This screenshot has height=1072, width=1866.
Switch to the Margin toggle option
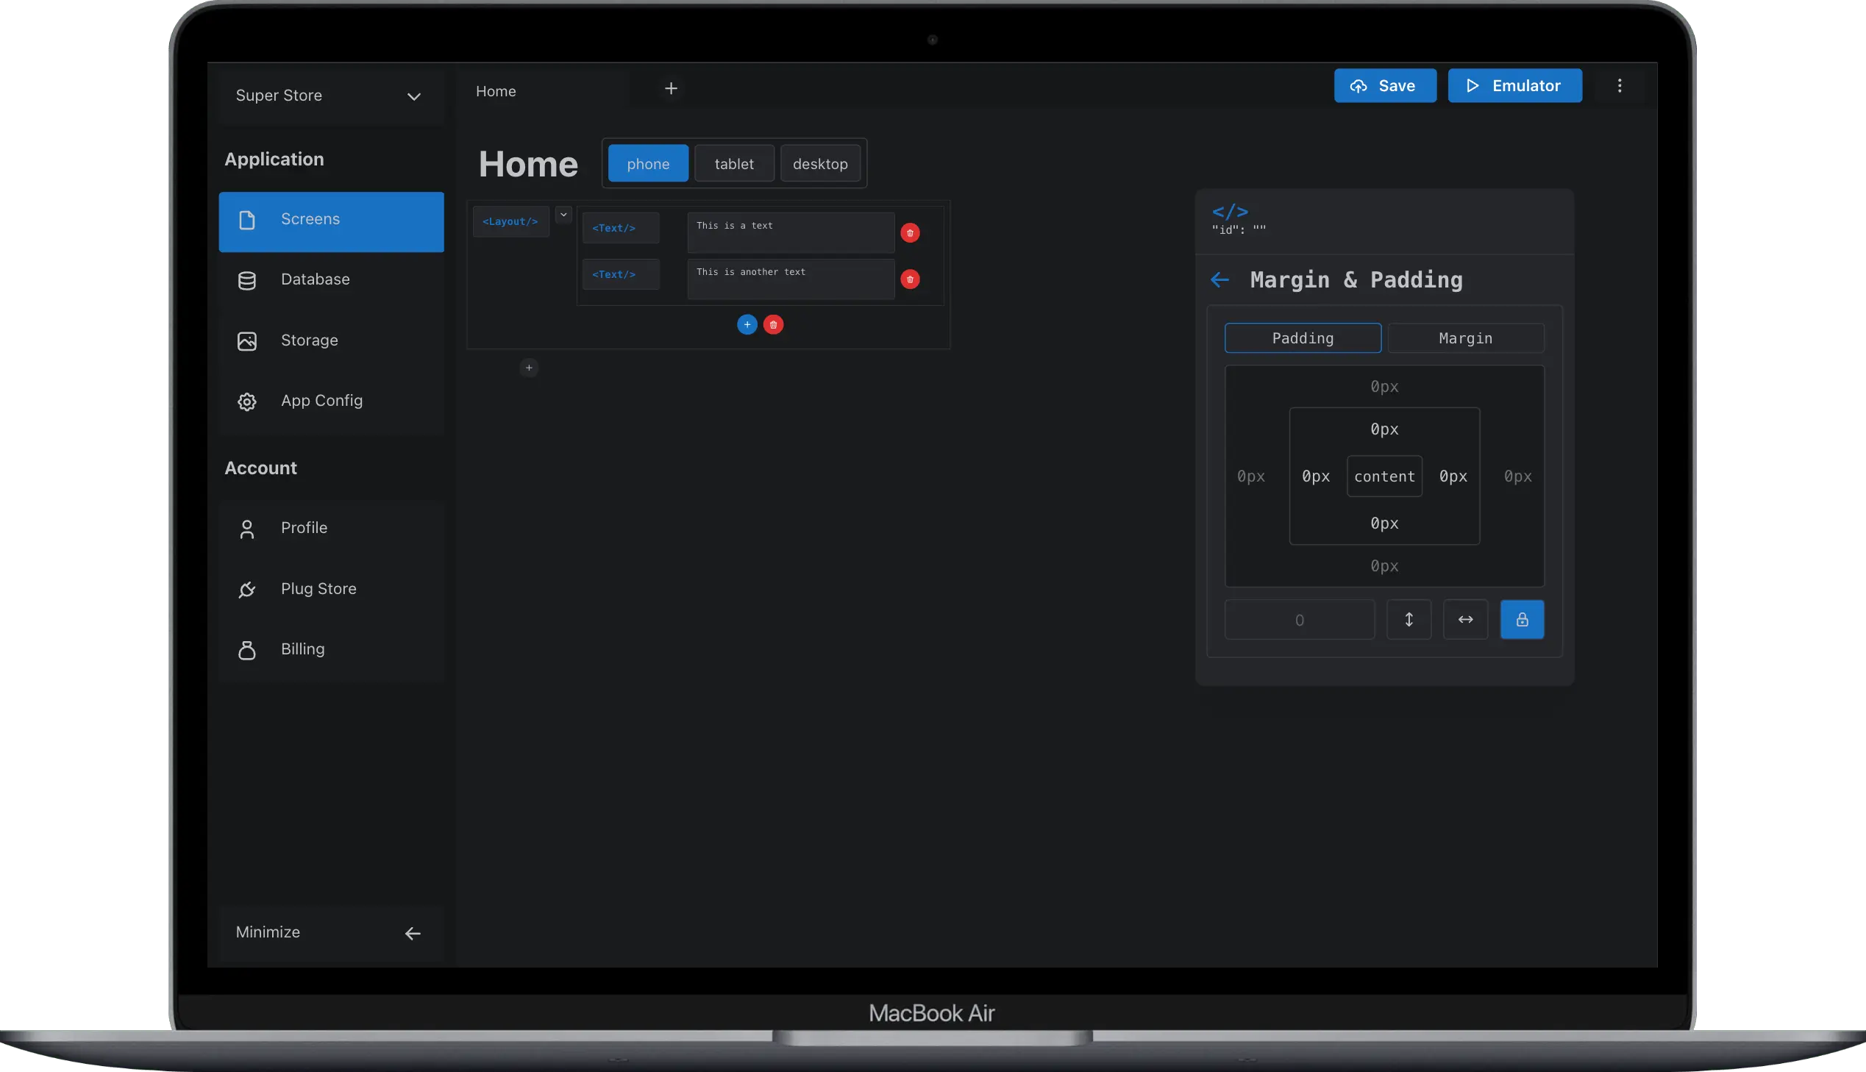pyautogui.click(x=1465, y=338)
